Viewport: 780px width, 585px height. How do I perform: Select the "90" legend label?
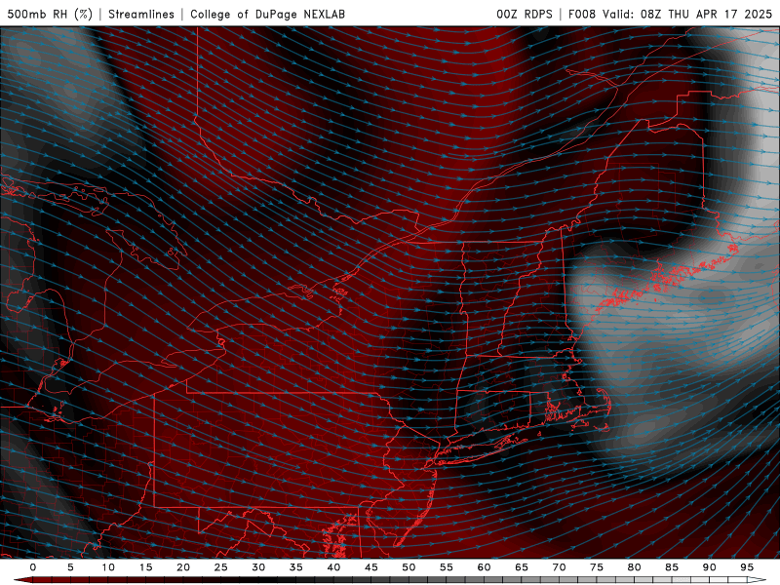click(x=709, y=567)
